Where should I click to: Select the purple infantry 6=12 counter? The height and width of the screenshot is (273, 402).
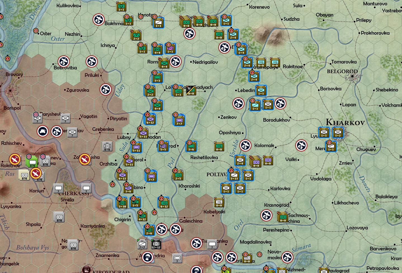pyautogui.click(x=150, y=119)
